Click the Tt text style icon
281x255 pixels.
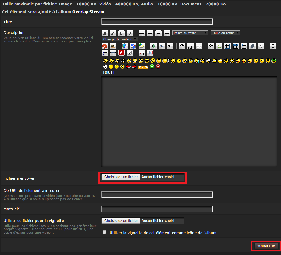199,46
